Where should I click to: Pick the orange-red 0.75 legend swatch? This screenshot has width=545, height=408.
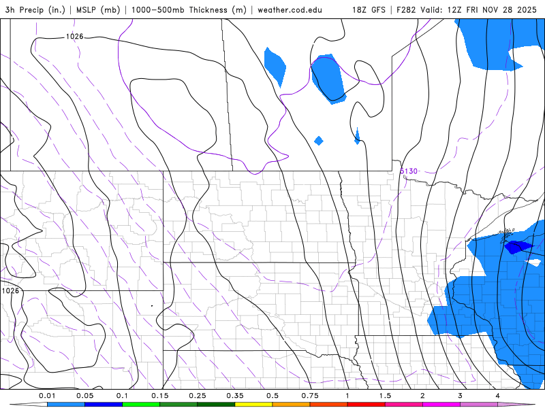click(x=329, y=405)
